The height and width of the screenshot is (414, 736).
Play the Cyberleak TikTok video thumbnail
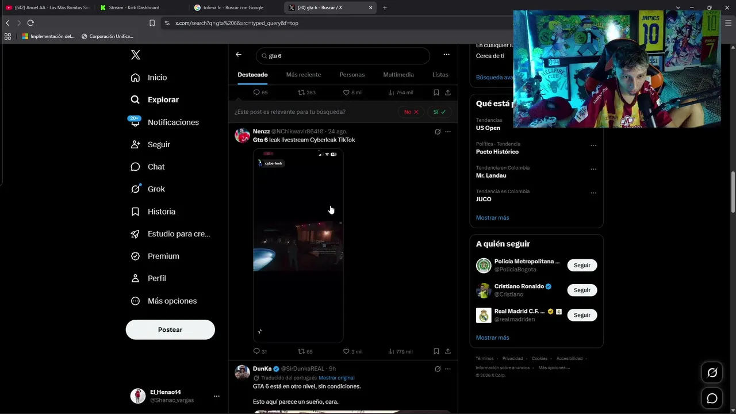click(x=298, y=246)
